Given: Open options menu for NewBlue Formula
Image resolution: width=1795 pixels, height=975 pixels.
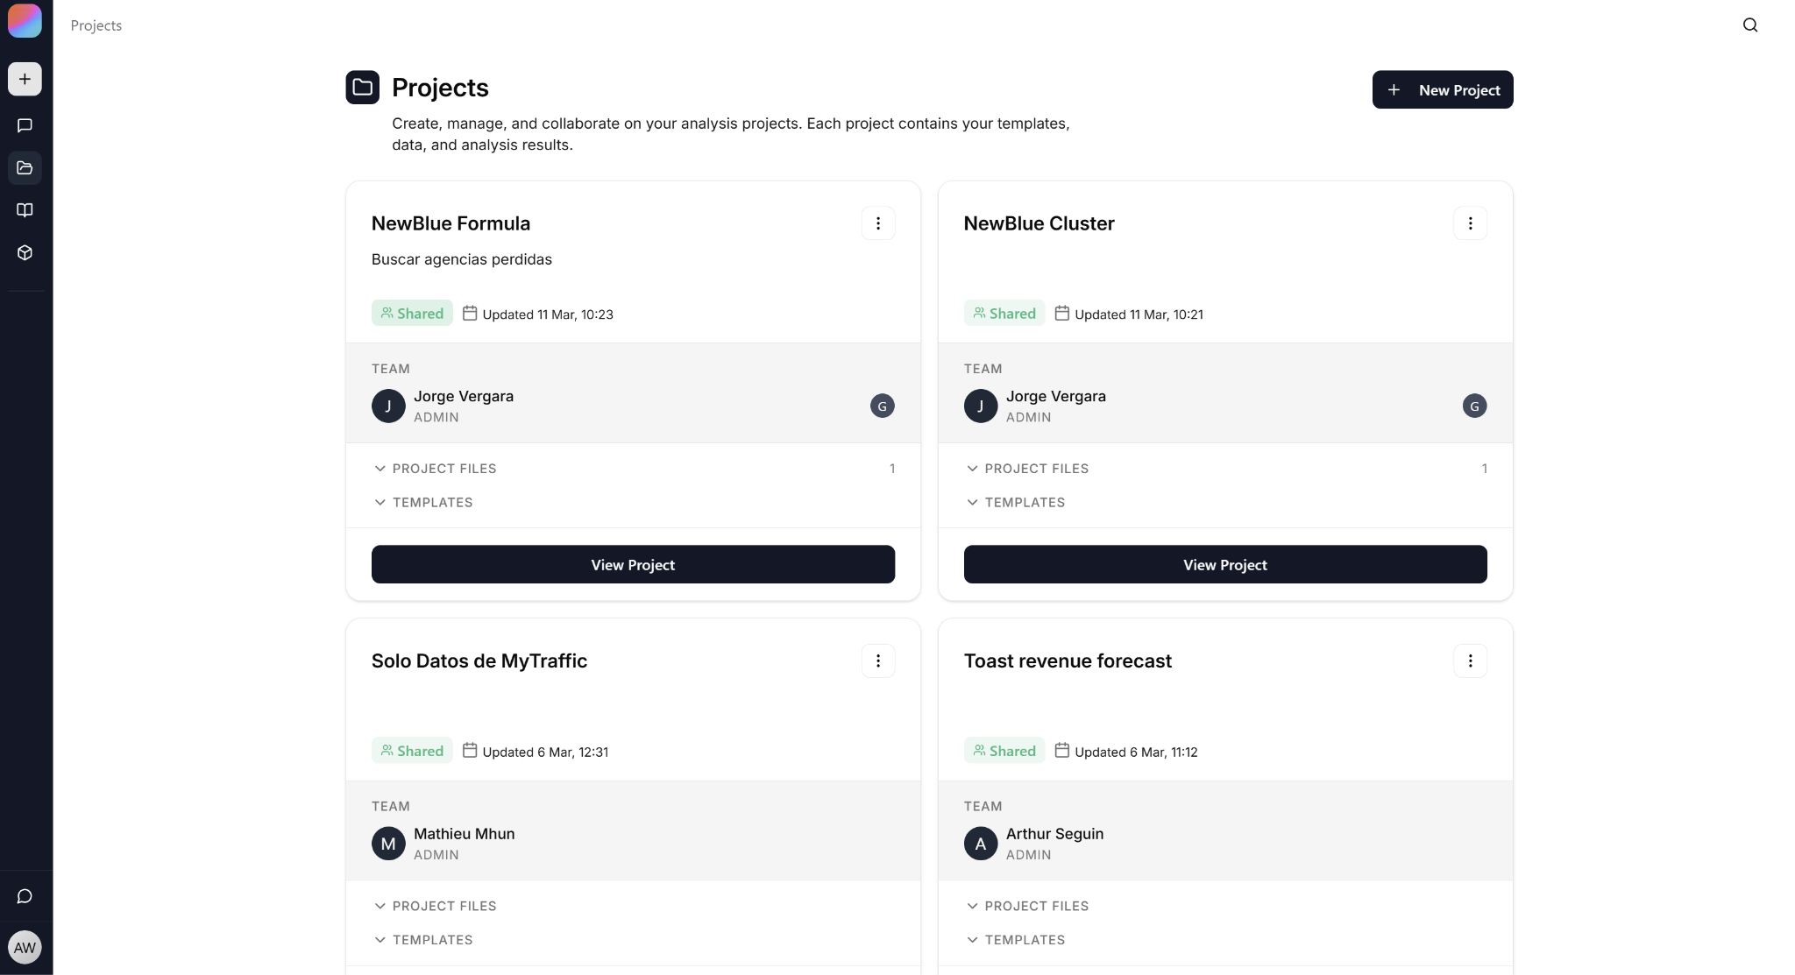Looking at the screenshot, I should (877, 223).
